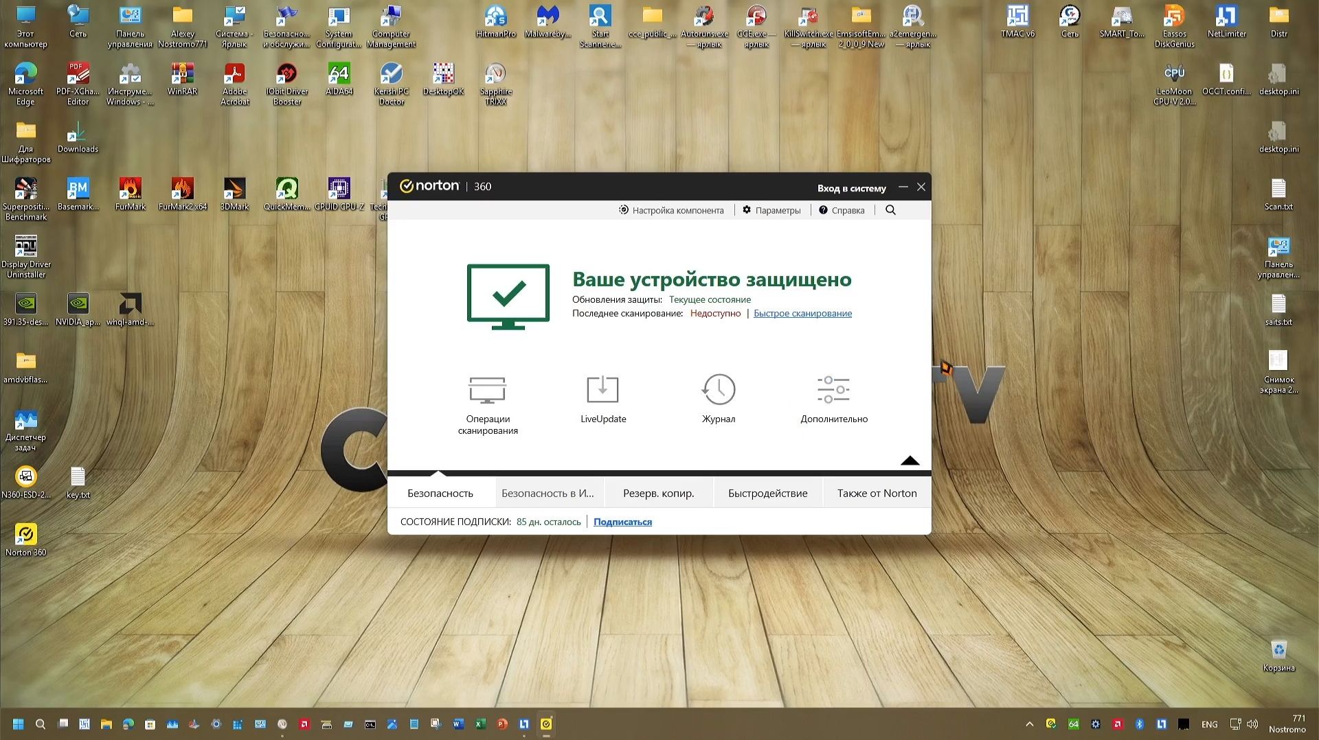
Task: Open Дополнительно advanced settings
Action: 834,400
